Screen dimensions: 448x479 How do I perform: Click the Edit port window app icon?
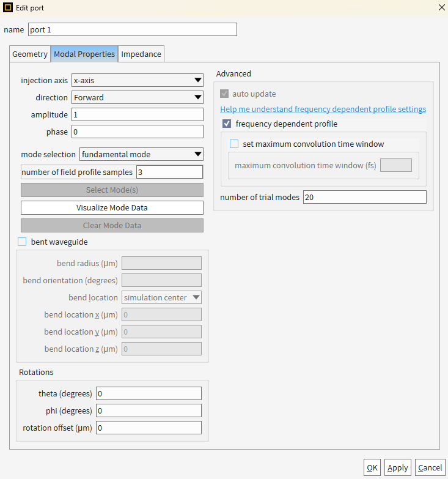[x=8, y=7]
